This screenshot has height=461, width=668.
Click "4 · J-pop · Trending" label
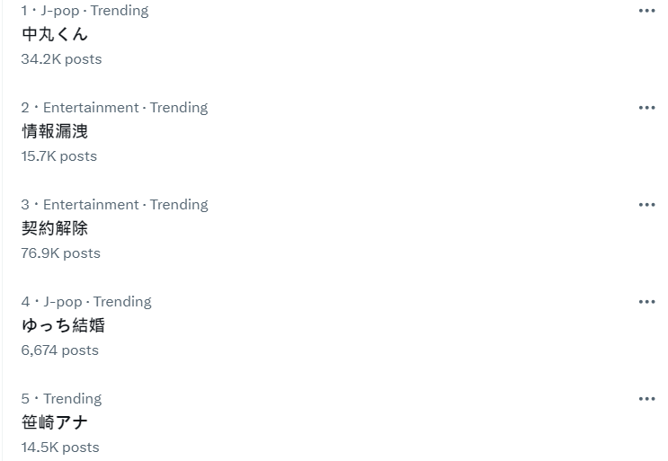pyautogui.click(x=86, y=302)
